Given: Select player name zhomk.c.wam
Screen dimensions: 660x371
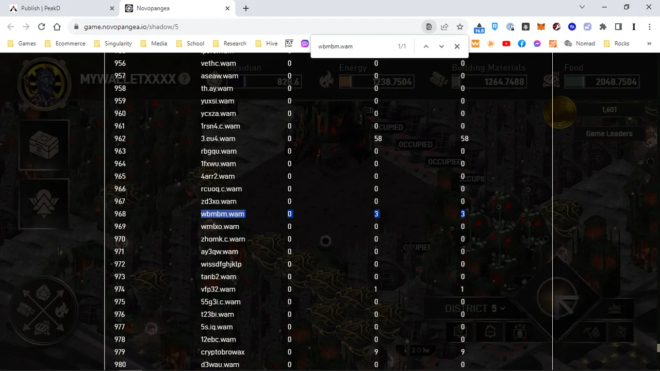Looking at the screenshot, I should point(223,239).
